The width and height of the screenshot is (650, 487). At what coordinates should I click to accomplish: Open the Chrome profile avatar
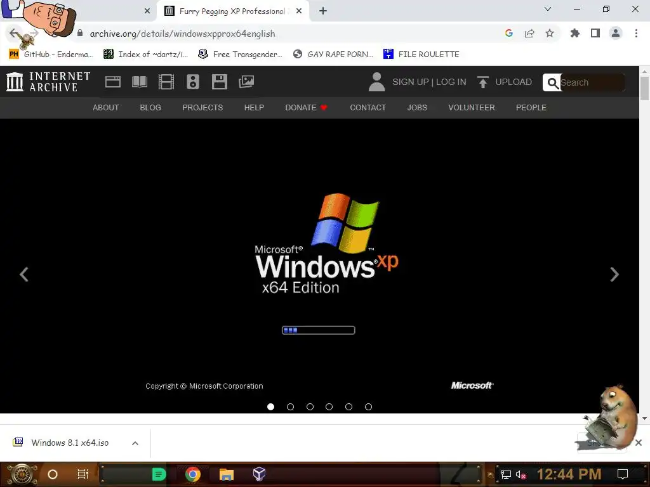[x=616, y=33]
